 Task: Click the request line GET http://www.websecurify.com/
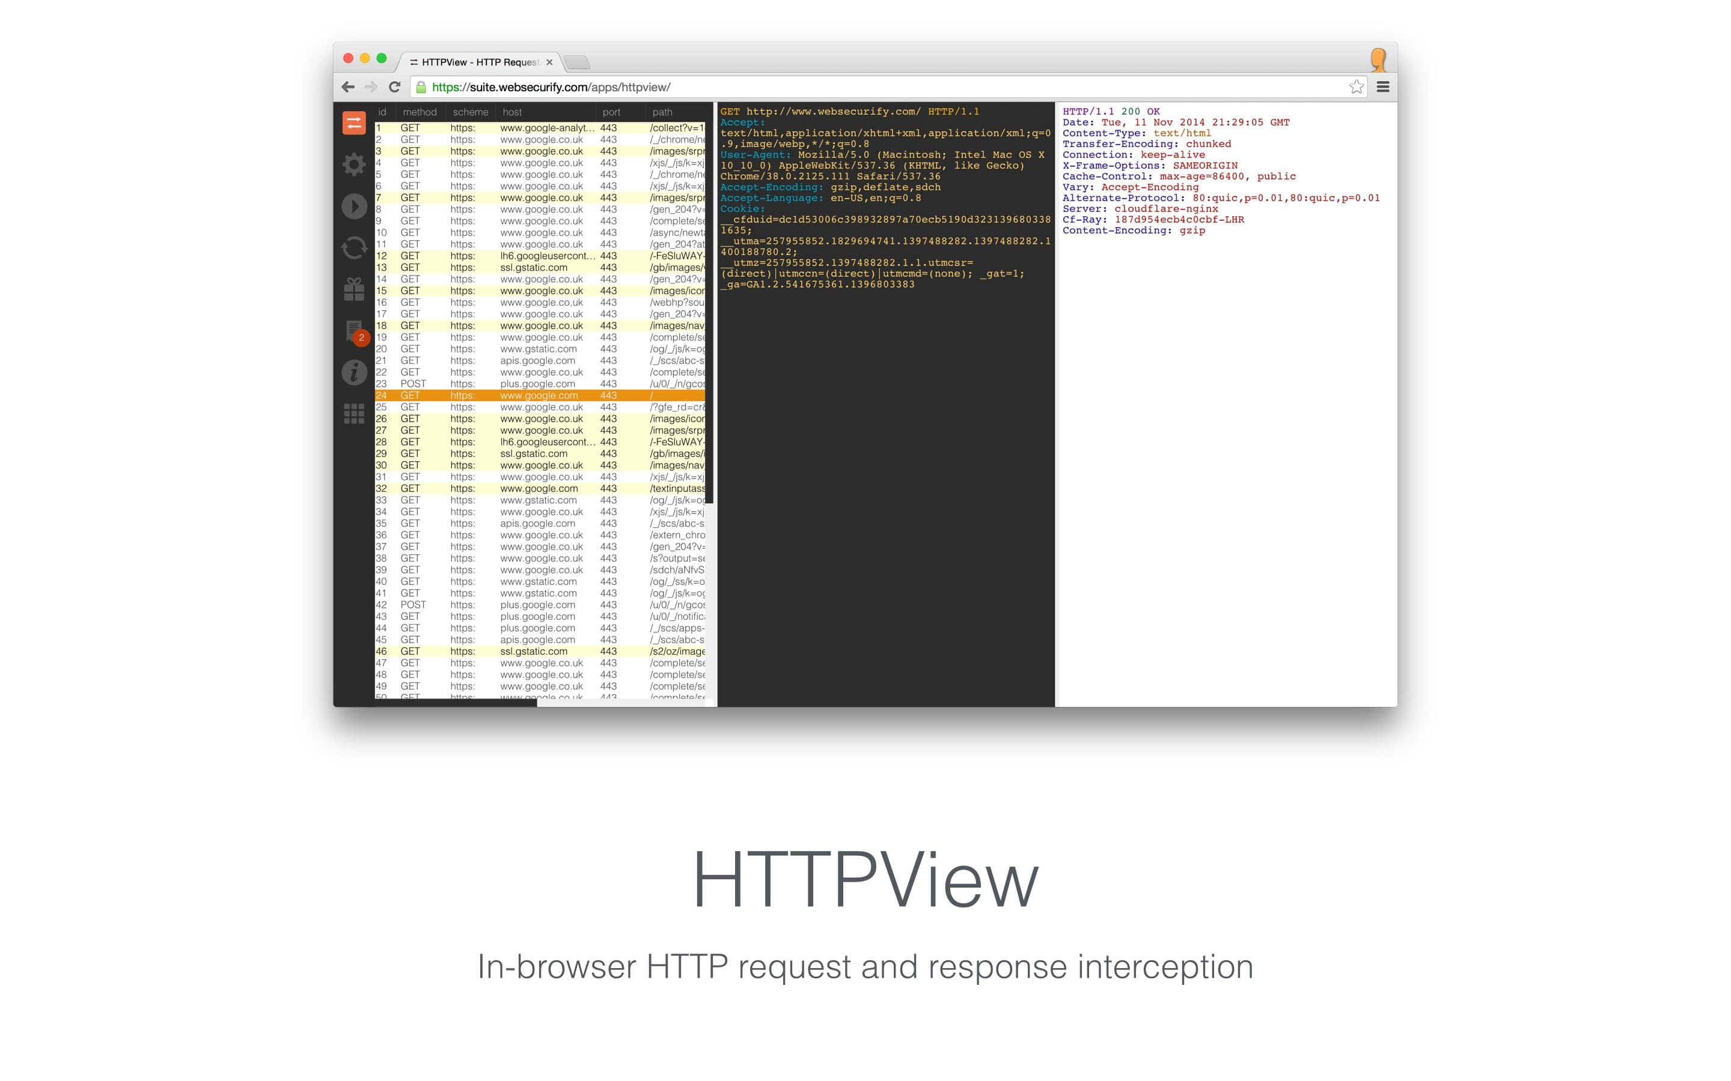click(850, 112)
